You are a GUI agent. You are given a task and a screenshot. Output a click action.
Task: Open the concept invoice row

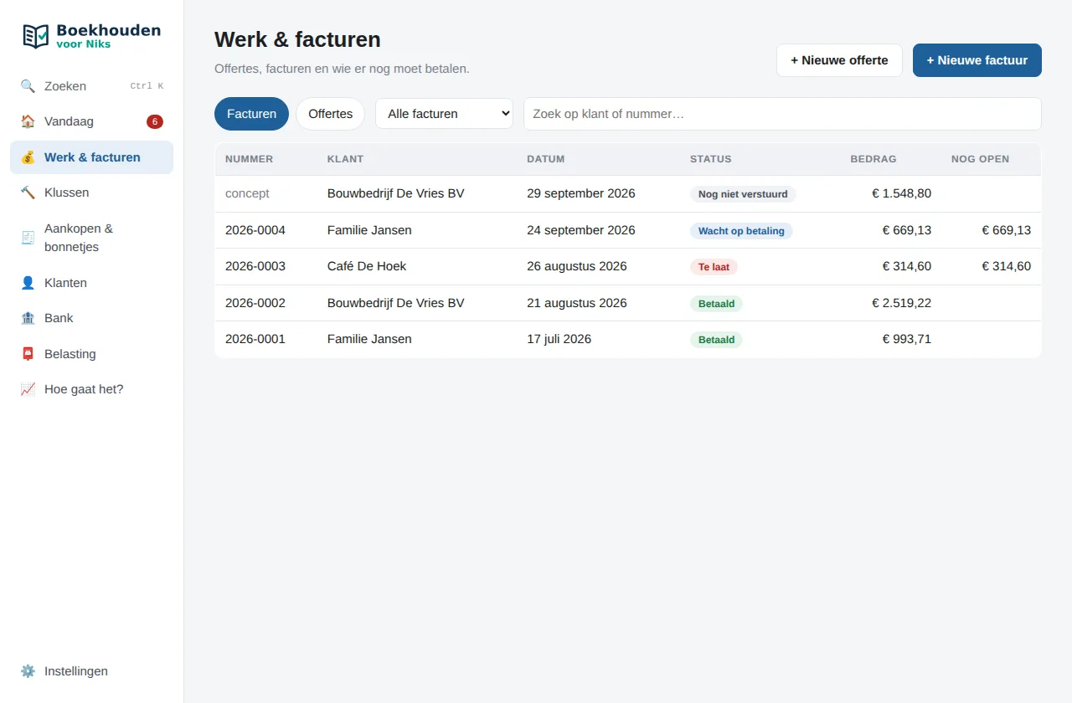[x=628, y=193]
